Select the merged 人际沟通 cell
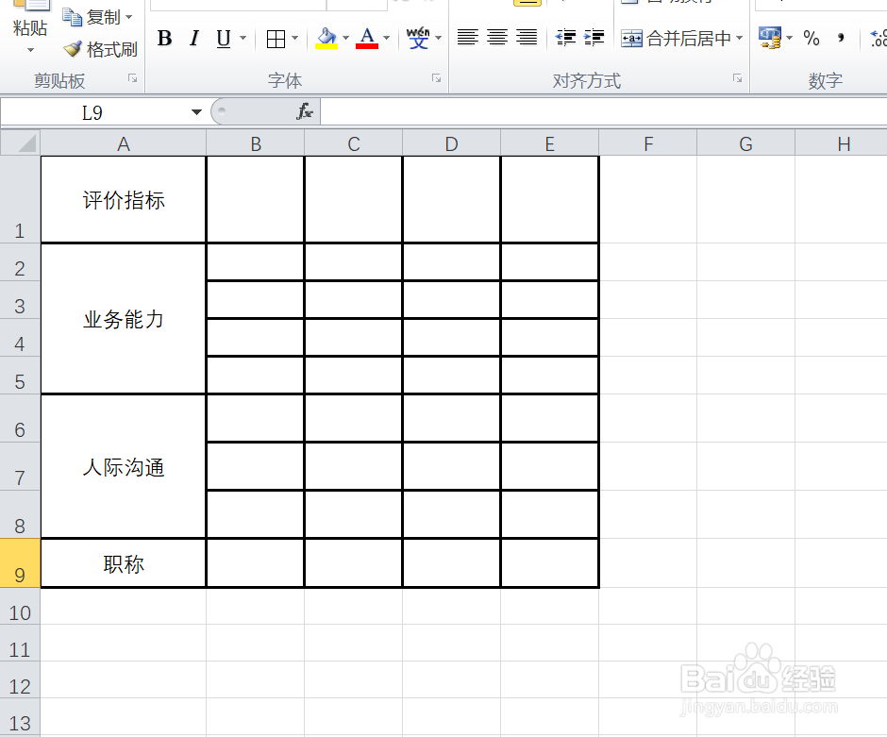 click(x=124, y=466)
